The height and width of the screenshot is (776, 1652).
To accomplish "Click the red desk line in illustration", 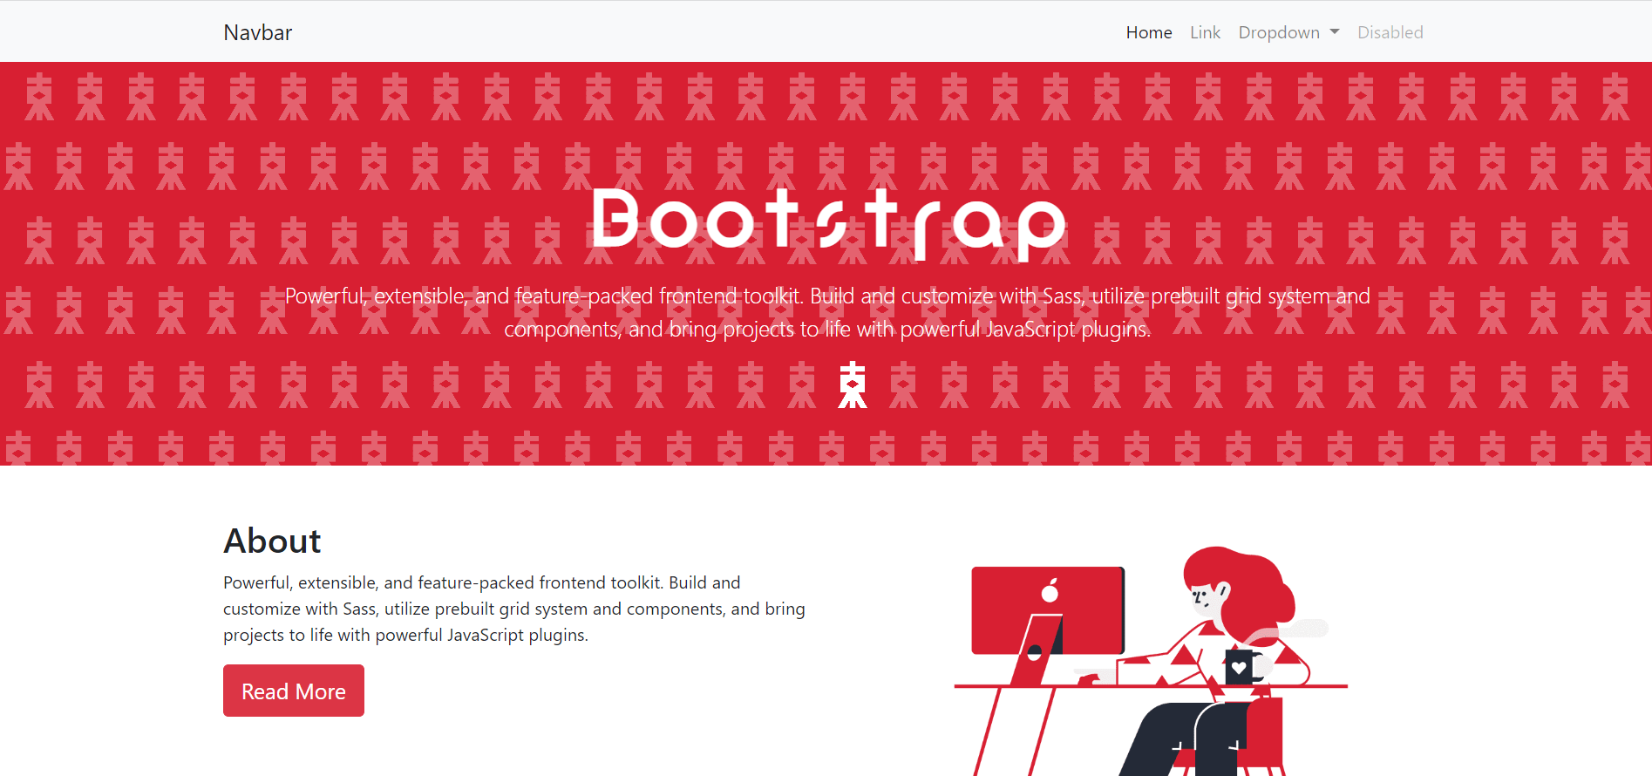I will tap(1151, 686).
